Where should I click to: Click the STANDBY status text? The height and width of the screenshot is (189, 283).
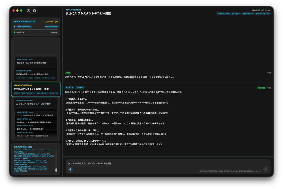tap(54, 32)
